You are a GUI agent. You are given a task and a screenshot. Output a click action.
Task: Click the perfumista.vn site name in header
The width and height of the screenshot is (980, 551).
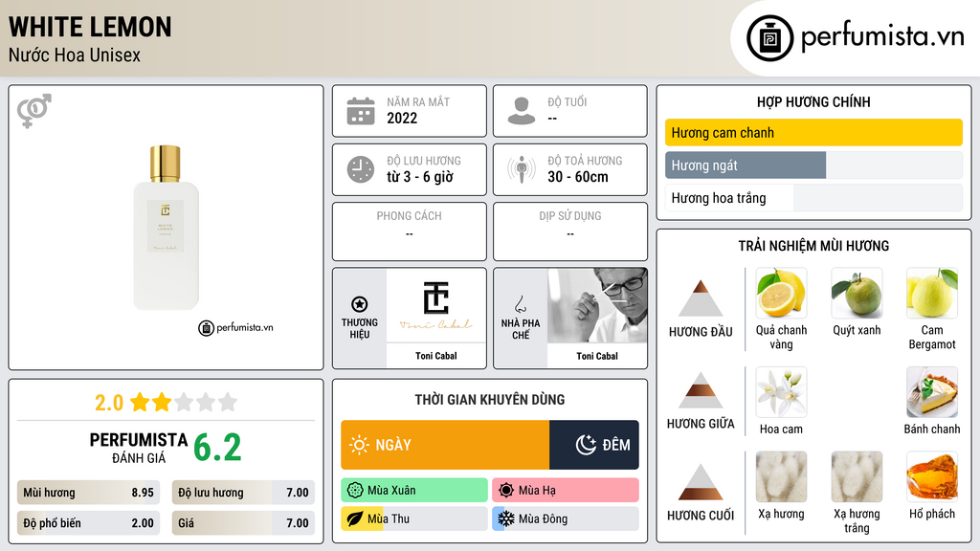click(x=882, y=36)
